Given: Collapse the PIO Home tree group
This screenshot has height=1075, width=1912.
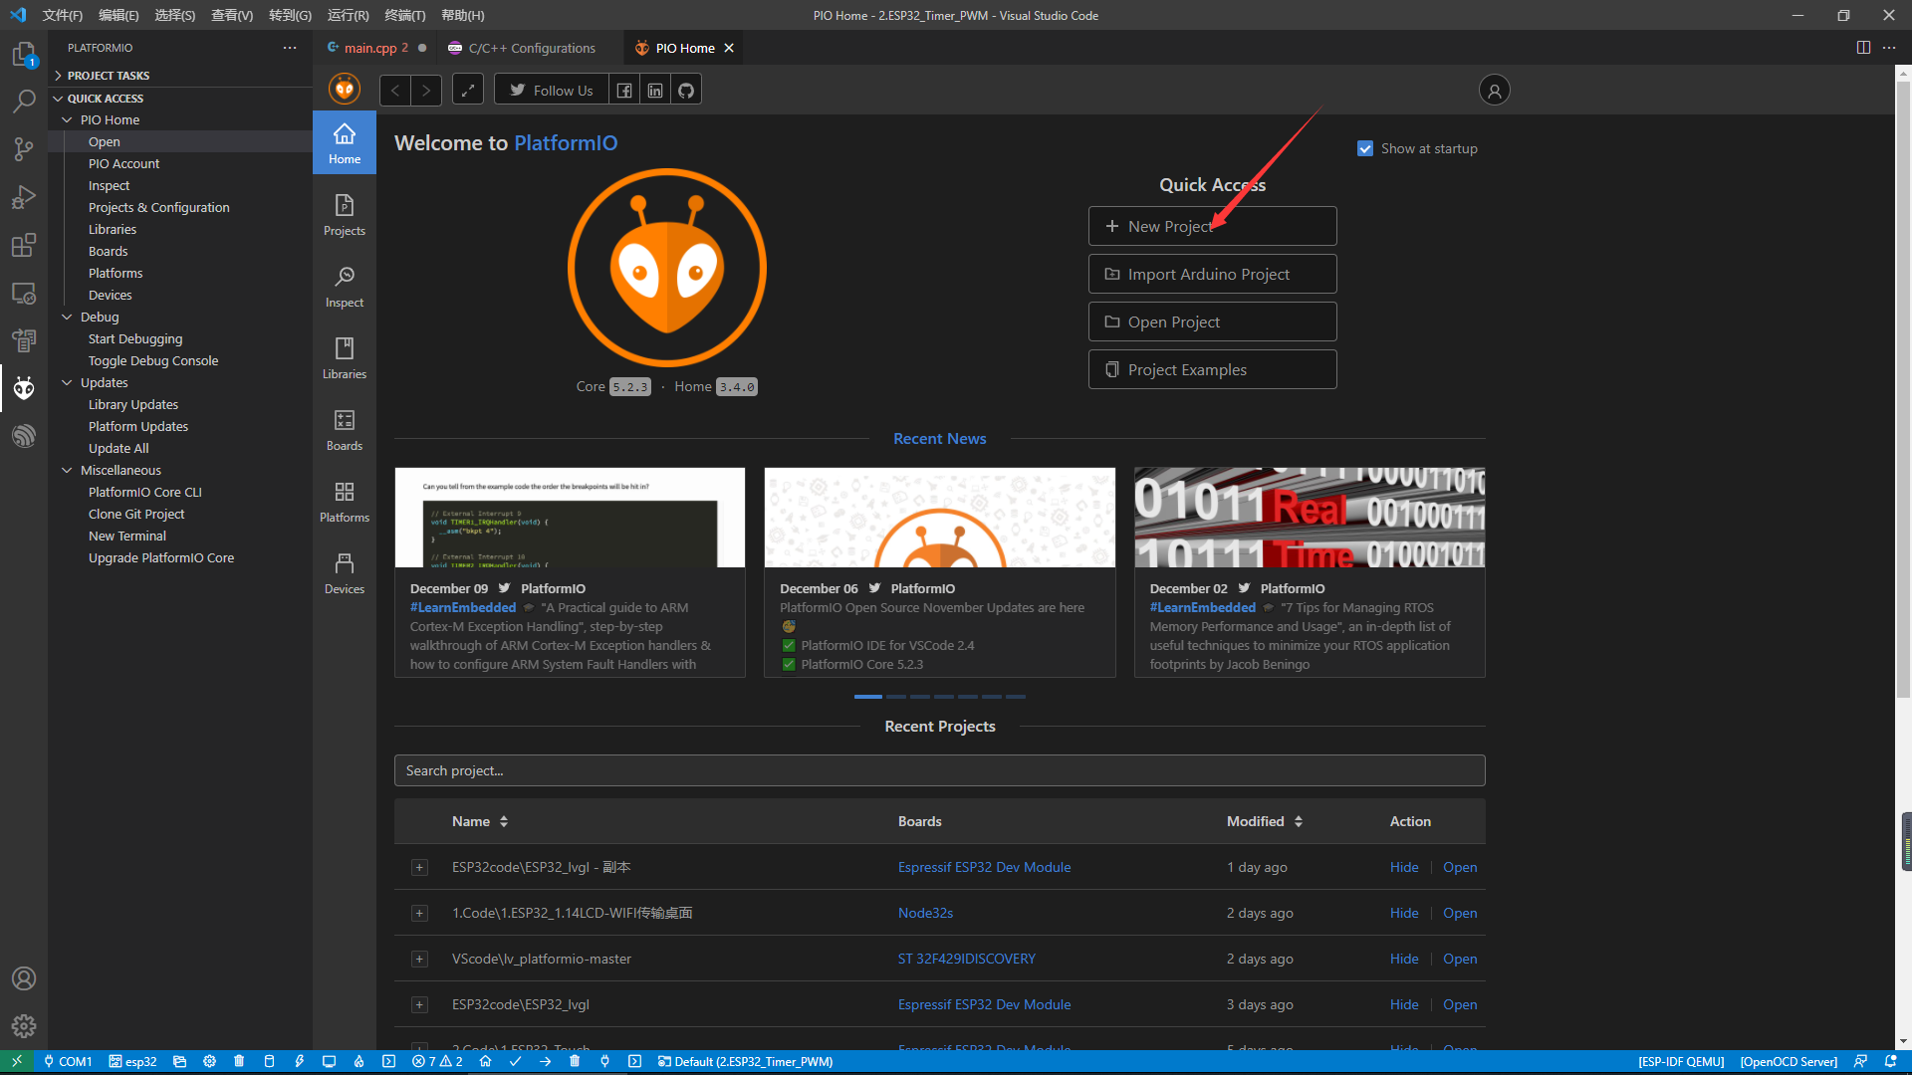Looking at the screenshot, I should [68, 119].
